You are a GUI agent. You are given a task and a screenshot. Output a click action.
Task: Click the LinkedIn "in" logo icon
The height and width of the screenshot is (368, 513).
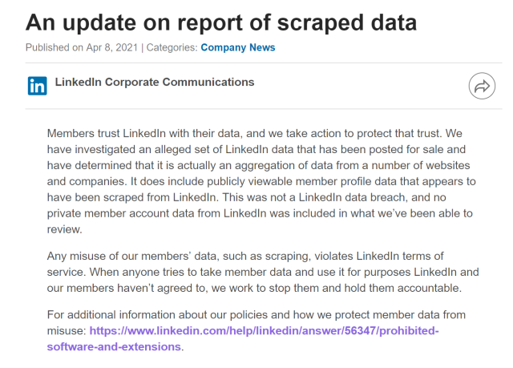point(37,85)
